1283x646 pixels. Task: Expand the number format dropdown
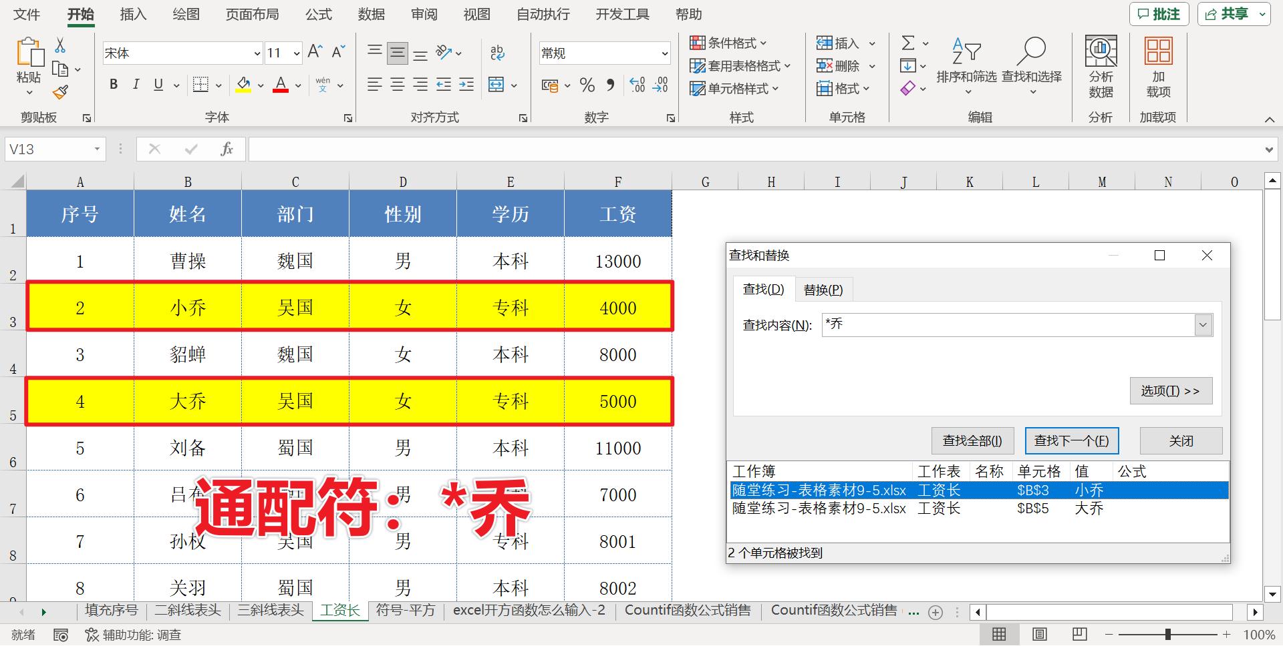click(x=664, y=53)
